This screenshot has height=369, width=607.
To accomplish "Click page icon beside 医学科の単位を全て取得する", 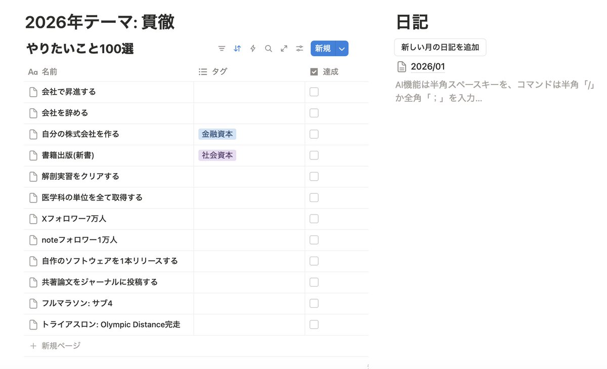I will [33, 197].
